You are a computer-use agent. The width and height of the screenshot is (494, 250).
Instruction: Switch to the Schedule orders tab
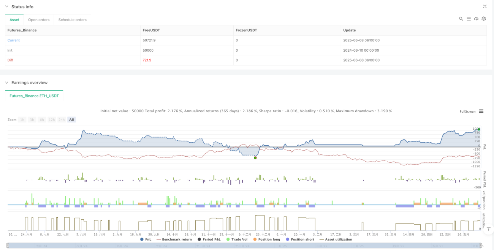coord(72,20)
